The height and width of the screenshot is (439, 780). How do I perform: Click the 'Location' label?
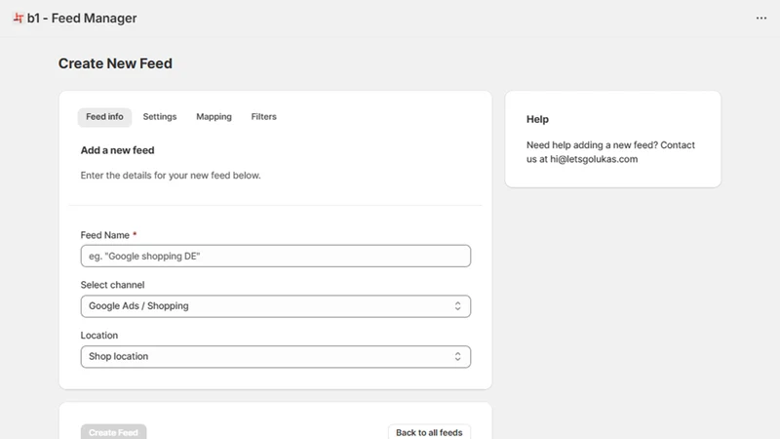pyautogui.click(x=99, y=335)
